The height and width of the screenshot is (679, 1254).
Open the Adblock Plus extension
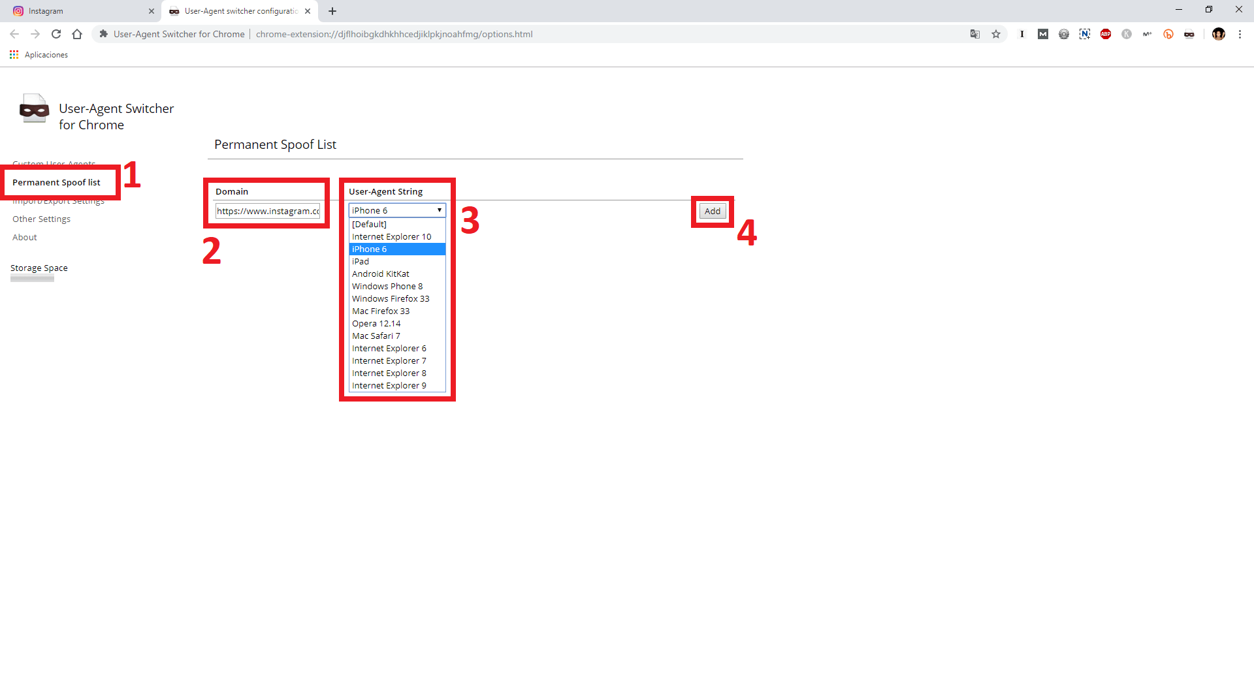tap(1106, 34)
